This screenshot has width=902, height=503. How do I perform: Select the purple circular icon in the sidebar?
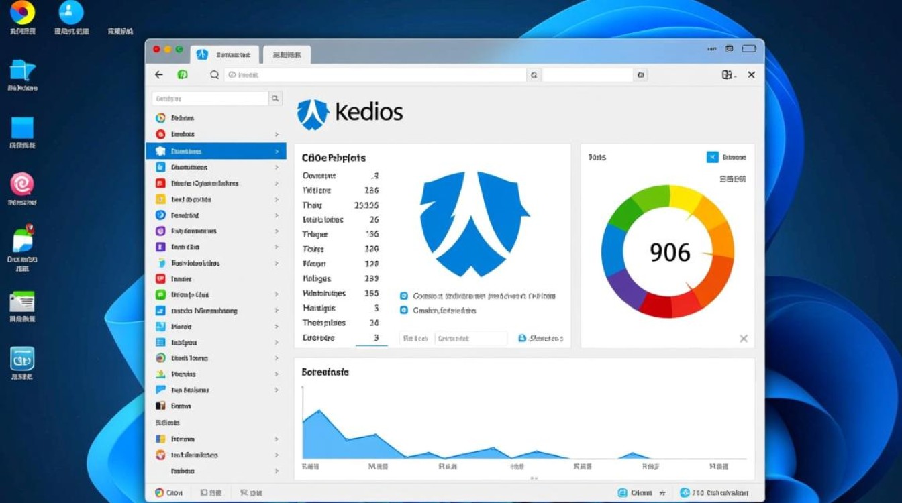pos(160,231)
